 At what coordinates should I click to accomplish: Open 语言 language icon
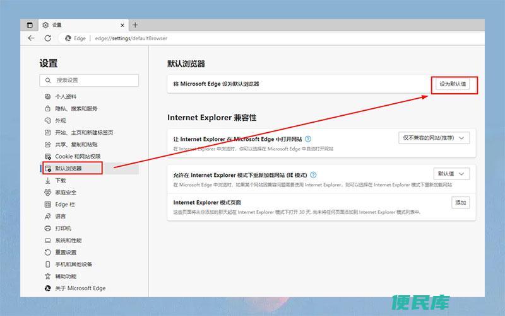pyautogui.click(x=48, y=216)
